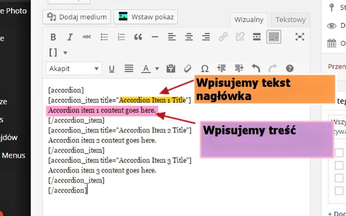Image resolution: width=346 pixels, height=216 pixels.
Task: Insert a blockquote
Action: coord(138,37)
